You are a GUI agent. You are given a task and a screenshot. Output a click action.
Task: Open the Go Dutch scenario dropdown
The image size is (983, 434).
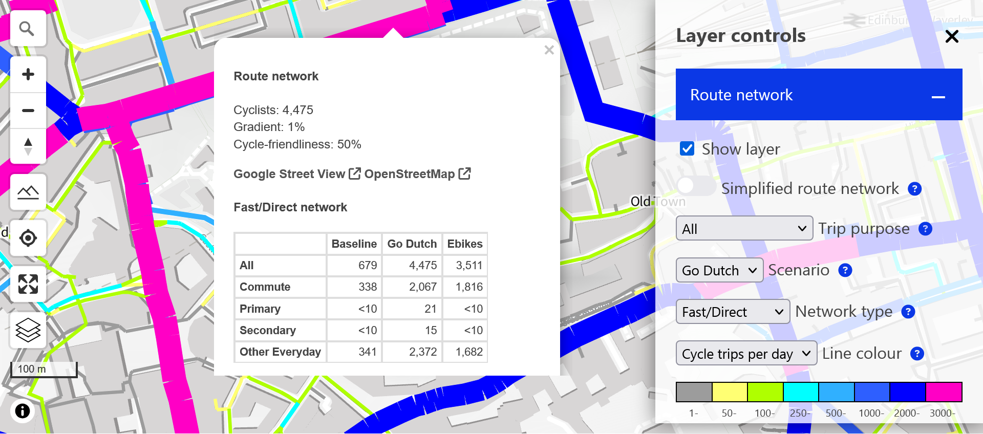click(x=719, y=270)
